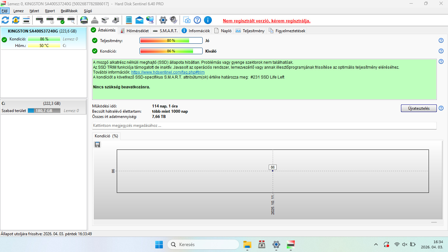Click the blue envelope toolbar icon
The image size is (448, 252).
coord(139,20)
